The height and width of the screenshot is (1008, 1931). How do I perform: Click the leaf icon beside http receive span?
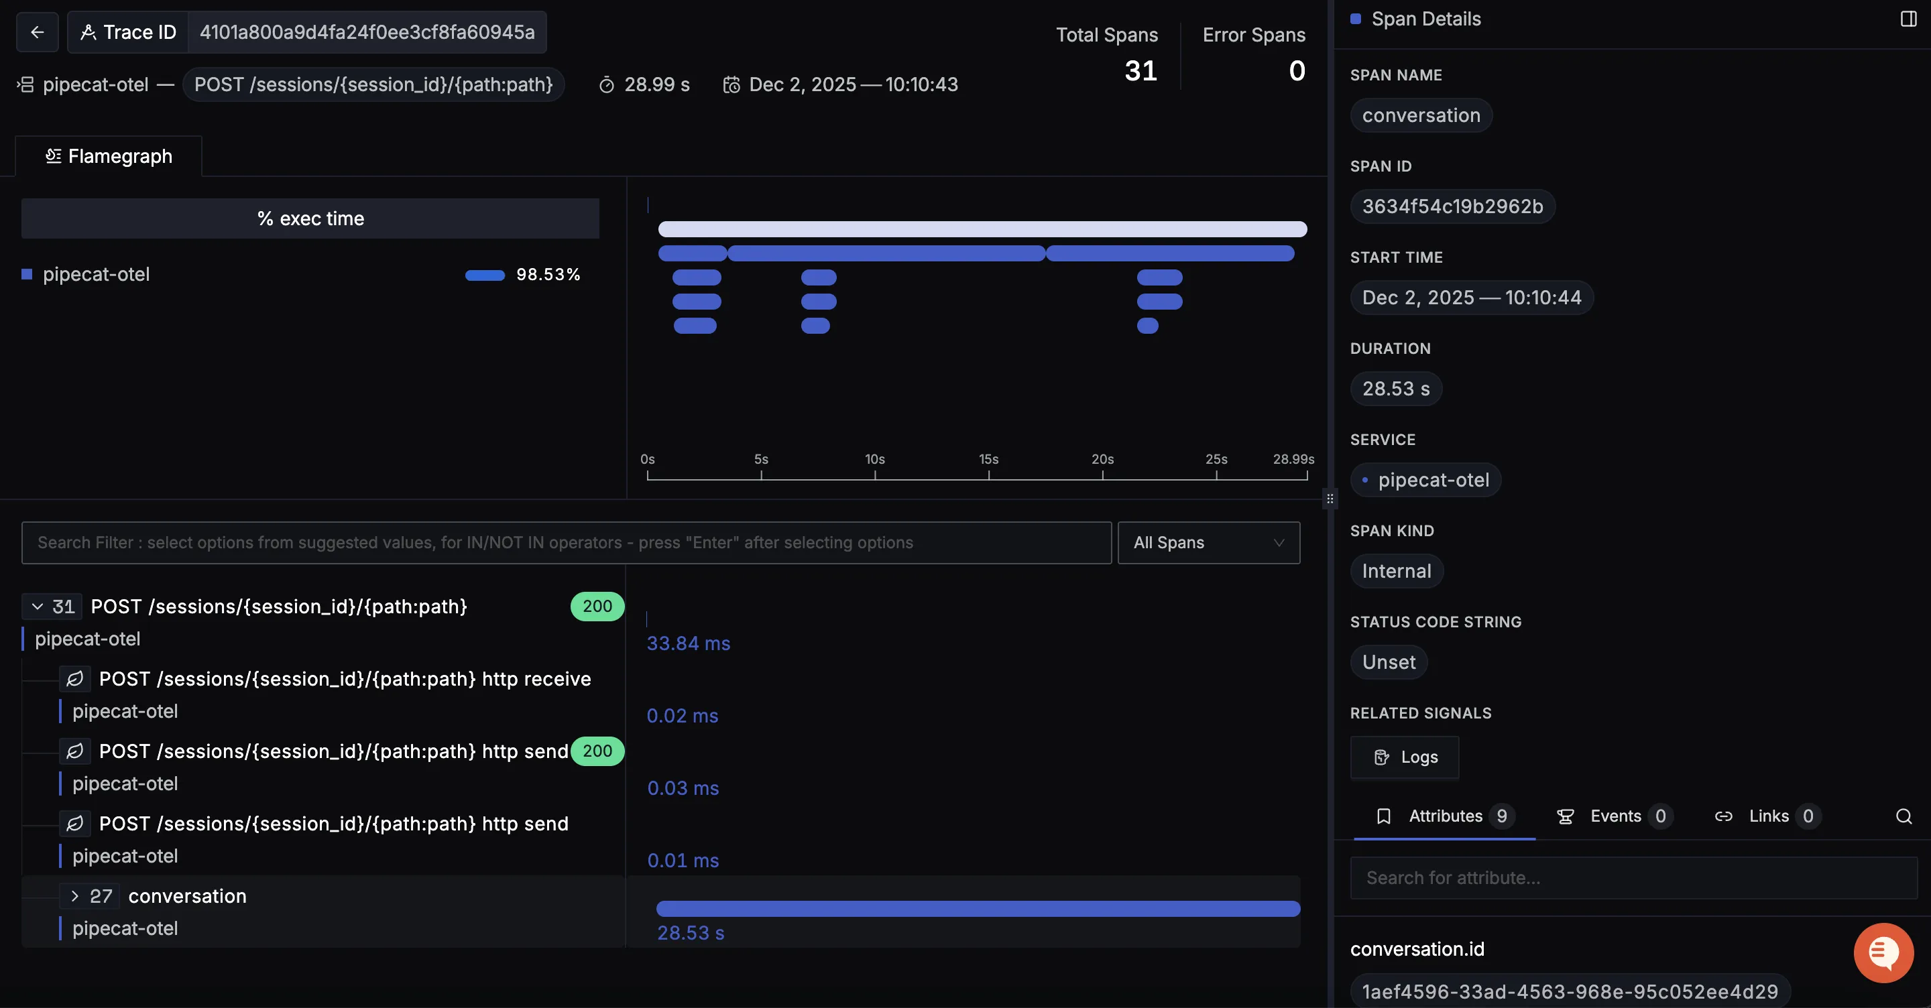tap(75, 679)
